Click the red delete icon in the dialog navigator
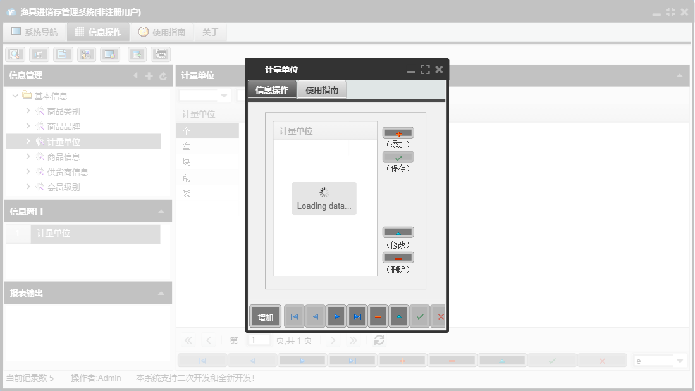Viewport: 695px width, 391px height. coord(378,316)
